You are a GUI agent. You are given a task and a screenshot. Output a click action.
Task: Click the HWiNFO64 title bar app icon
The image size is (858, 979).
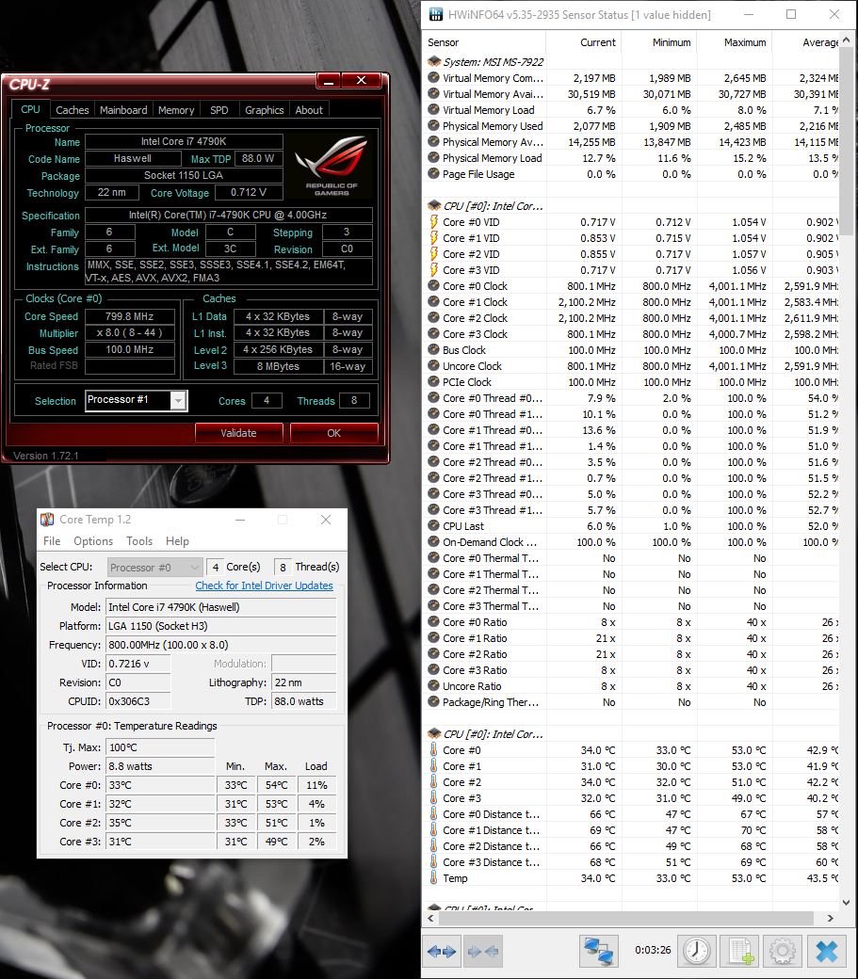point(435,14)
